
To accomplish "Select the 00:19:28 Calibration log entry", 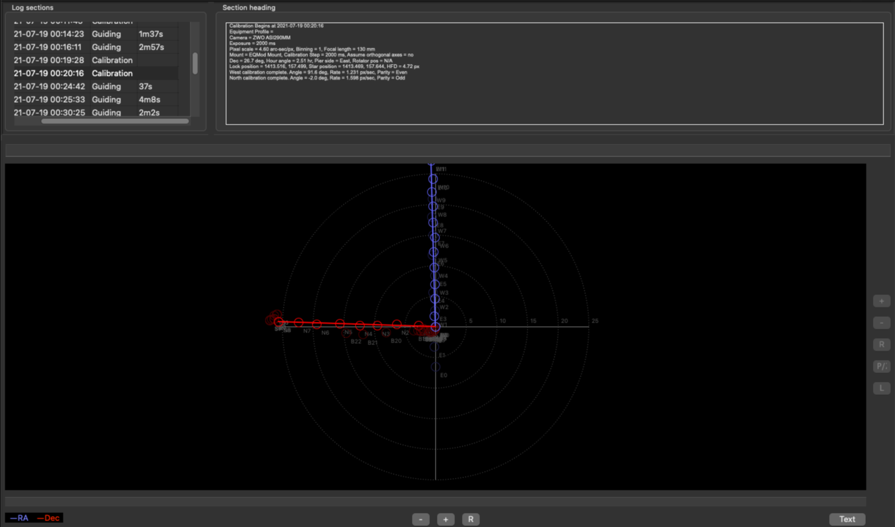I will pyautogui.click(x=95, y=60).
